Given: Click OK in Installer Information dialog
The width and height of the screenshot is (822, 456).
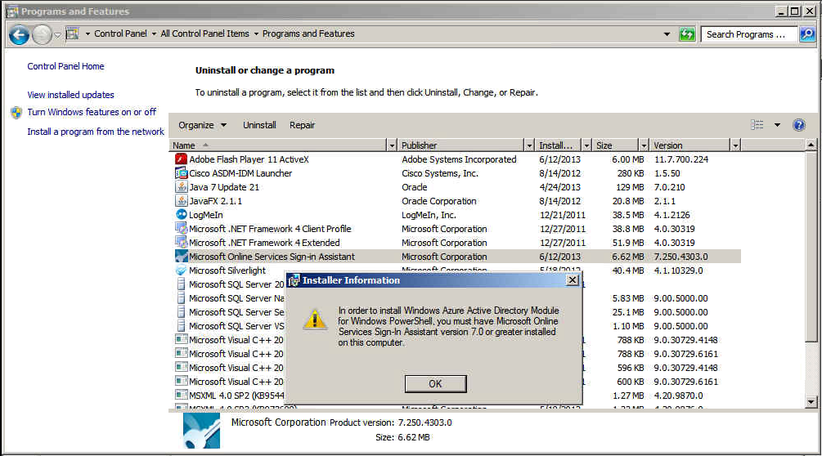Looking at the screenshot, I should [435, 384].
